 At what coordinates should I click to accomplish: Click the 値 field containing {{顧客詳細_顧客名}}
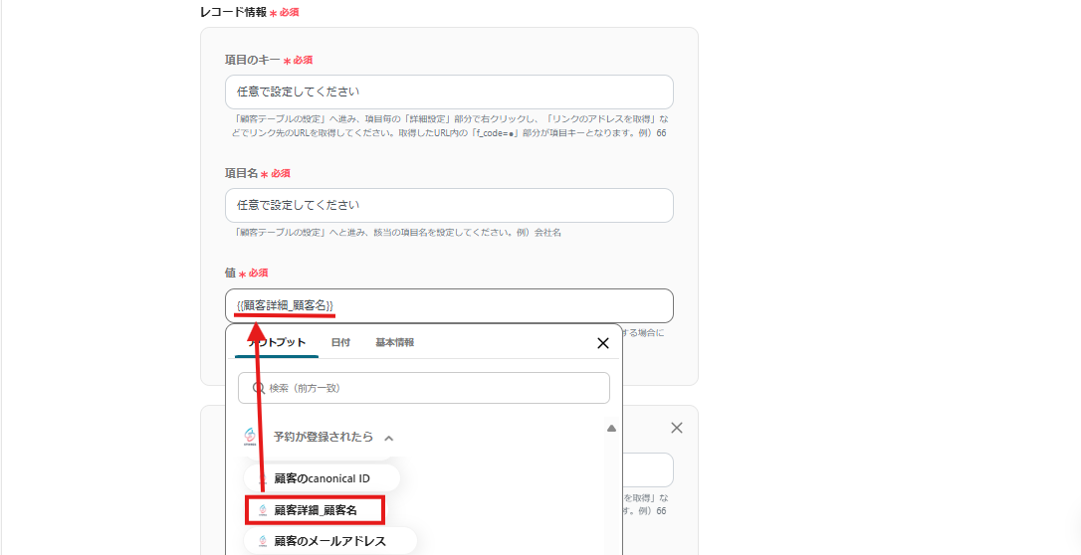pyautogui.click(x=449, y=305)
